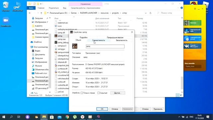Open the Компьютер desktop icon

(18, 7)
